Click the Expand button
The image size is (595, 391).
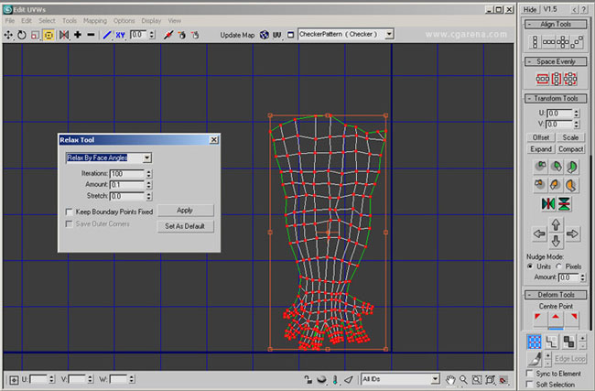pos(541,149)
